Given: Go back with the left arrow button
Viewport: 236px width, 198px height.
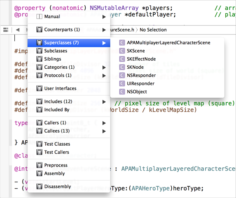Looking at the screenshot, I should 18,30.
